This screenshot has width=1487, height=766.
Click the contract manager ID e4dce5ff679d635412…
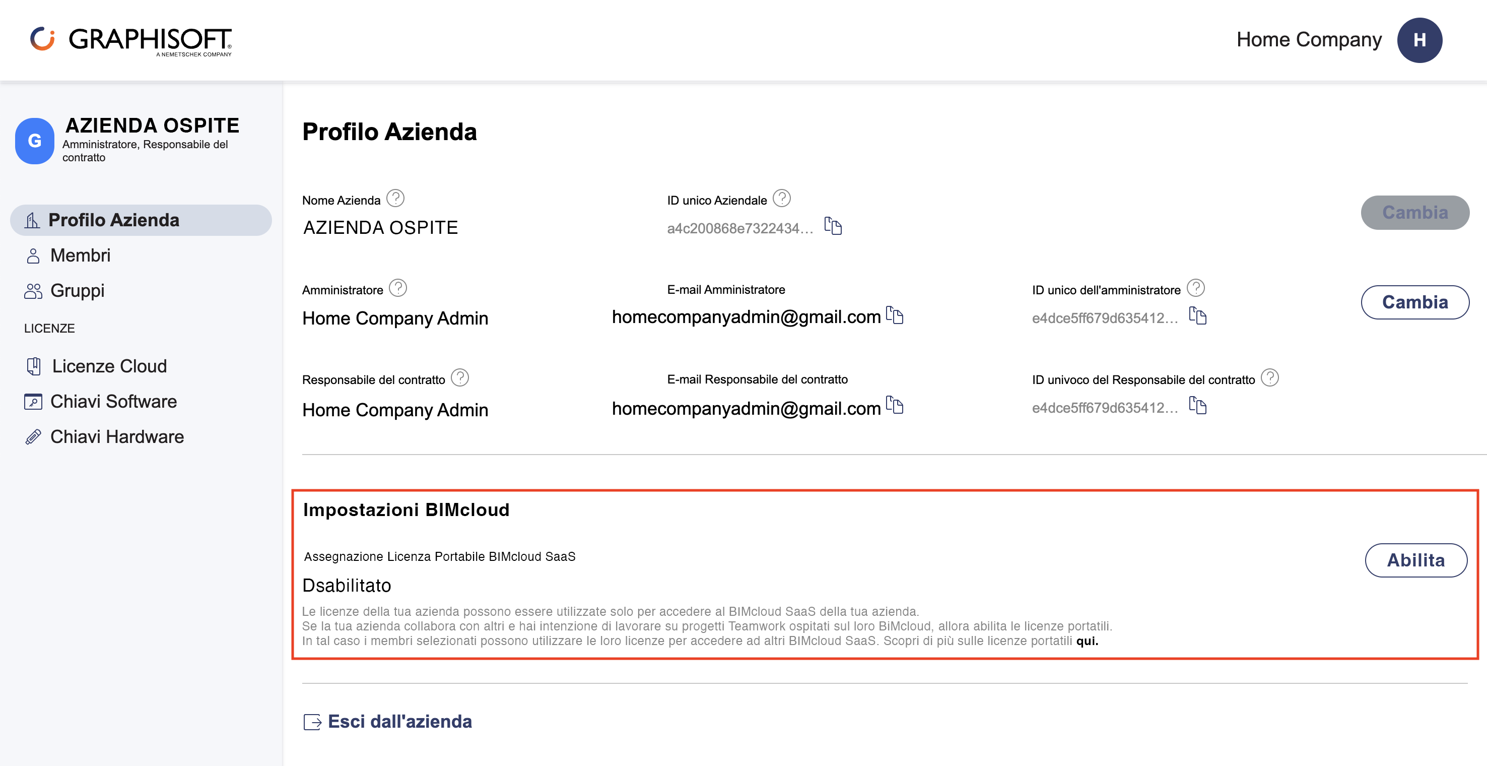pos(1105,408)
